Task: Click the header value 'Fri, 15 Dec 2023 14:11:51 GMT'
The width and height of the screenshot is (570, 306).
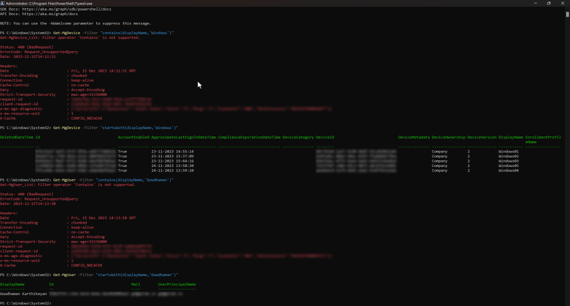Action: point(103,71)
